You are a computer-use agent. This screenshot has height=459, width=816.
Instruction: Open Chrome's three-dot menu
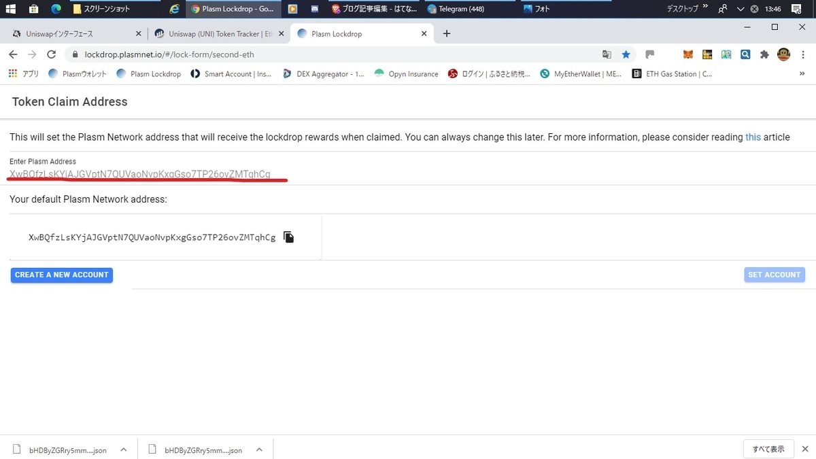[x=804, y=54]
